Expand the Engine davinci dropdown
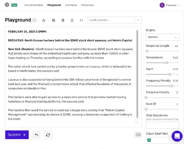This screenshot has width=184, height=149. tap(162, 37)
